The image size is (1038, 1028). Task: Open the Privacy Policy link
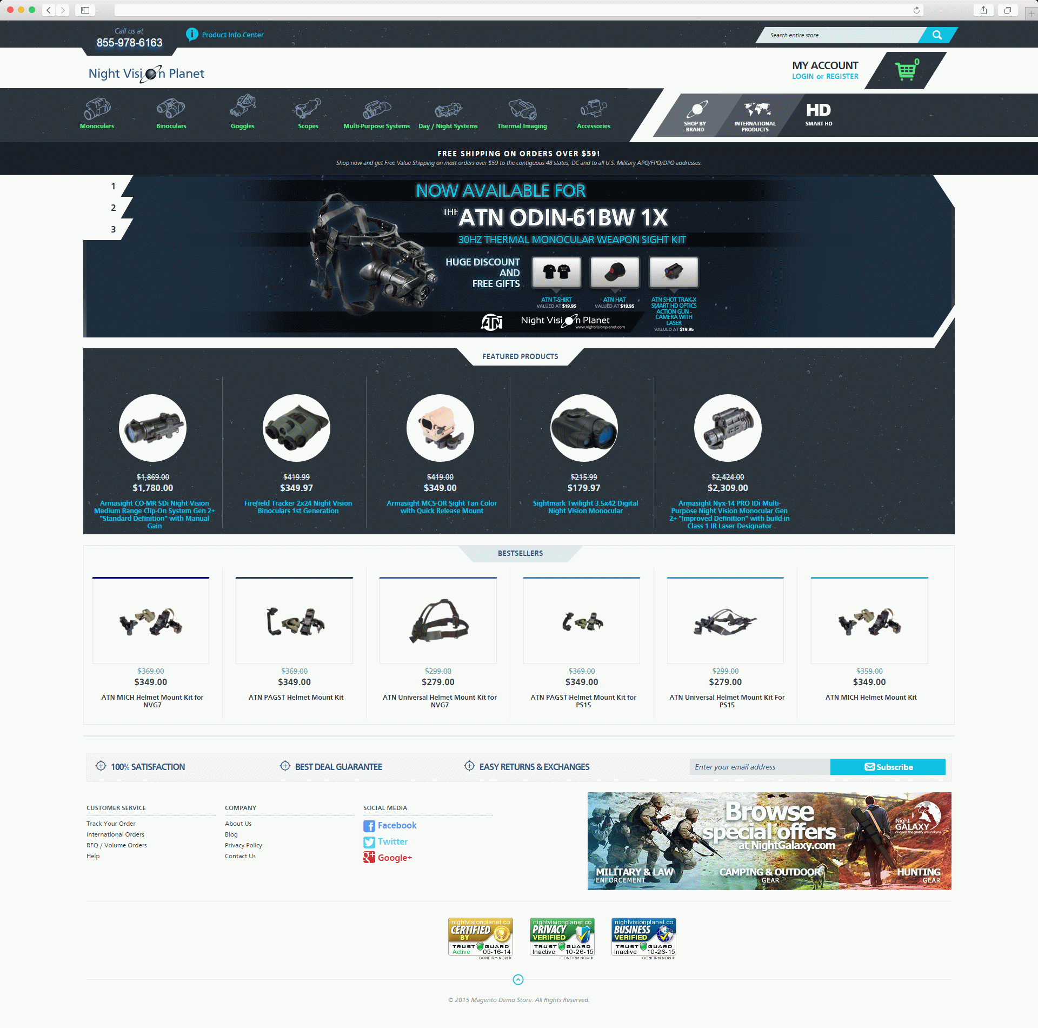pos(243,846)
